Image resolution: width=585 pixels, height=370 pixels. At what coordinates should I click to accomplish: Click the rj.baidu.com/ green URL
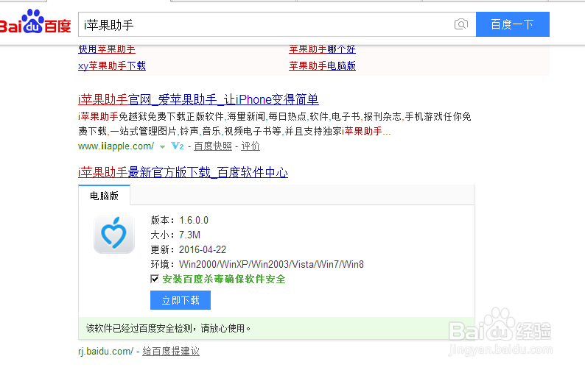[105, 351]
